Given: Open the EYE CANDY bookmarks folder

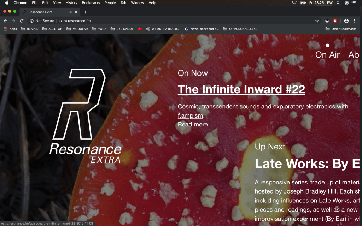Looking at the screenshot, I should [122, 29].
